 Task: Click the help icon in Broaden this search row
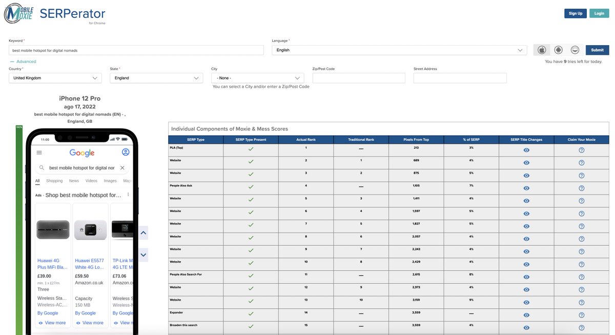(x=582, y=328)
